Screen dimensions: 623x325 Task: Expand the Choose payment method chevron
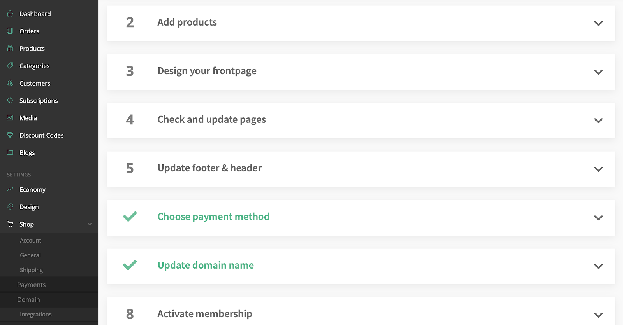point(598,218)
